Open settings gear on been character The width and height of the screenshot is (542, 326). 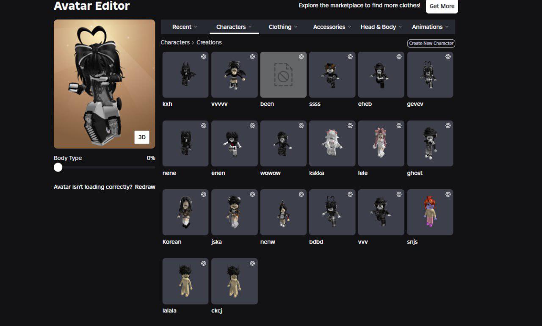coord(301,57)
